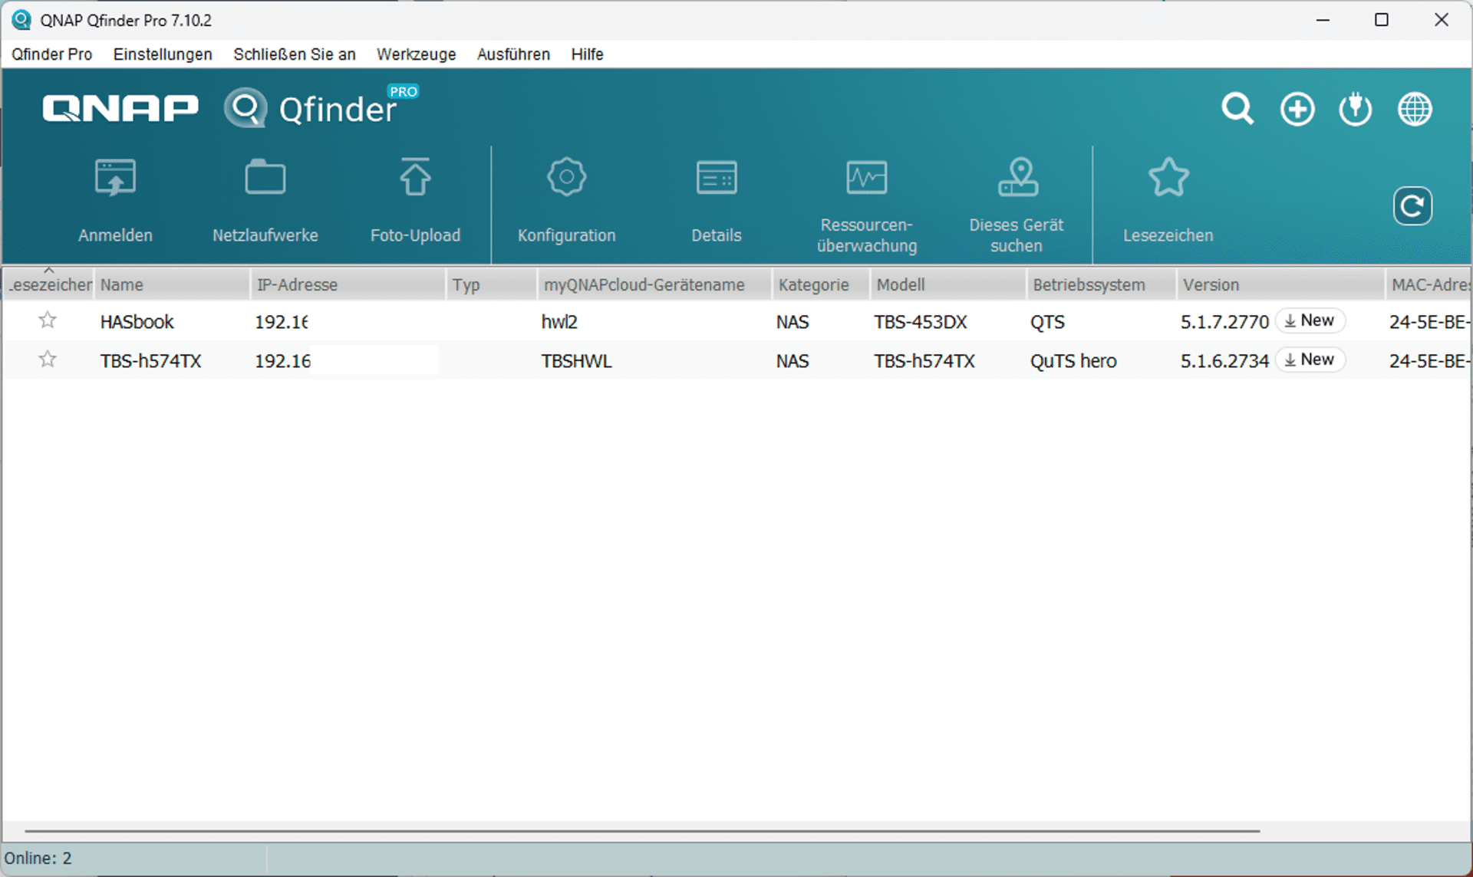
Task: Sort by Kategorie column header
Action: click(x=821, y=284)
